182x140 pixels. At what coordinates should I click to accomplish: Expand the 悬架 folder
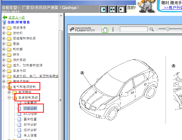[4, 44]
